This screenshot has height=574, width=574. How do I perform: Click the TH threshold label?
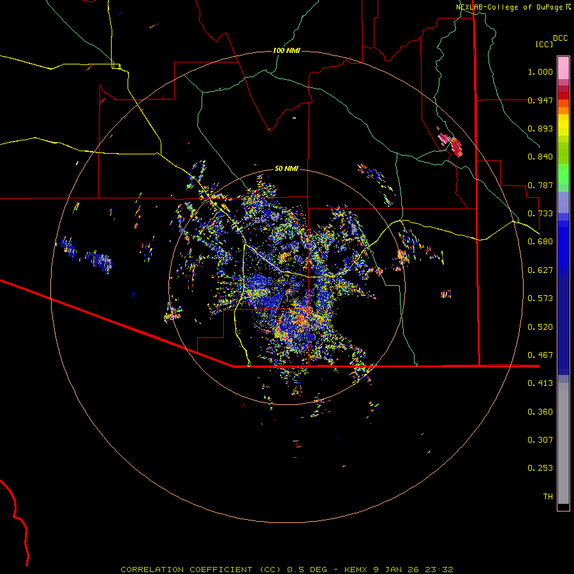(x=548, y=497)
